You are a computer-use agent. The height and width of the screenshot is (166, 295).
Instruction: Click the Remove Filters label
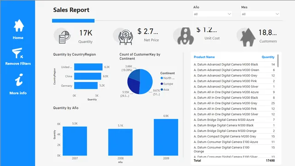click(18, 64)
